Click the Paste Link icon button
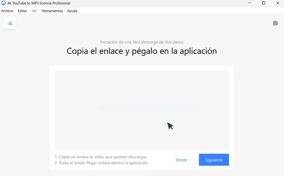Image resolution: width=284 pixels, height=176 pixels. tap(10, 23)
